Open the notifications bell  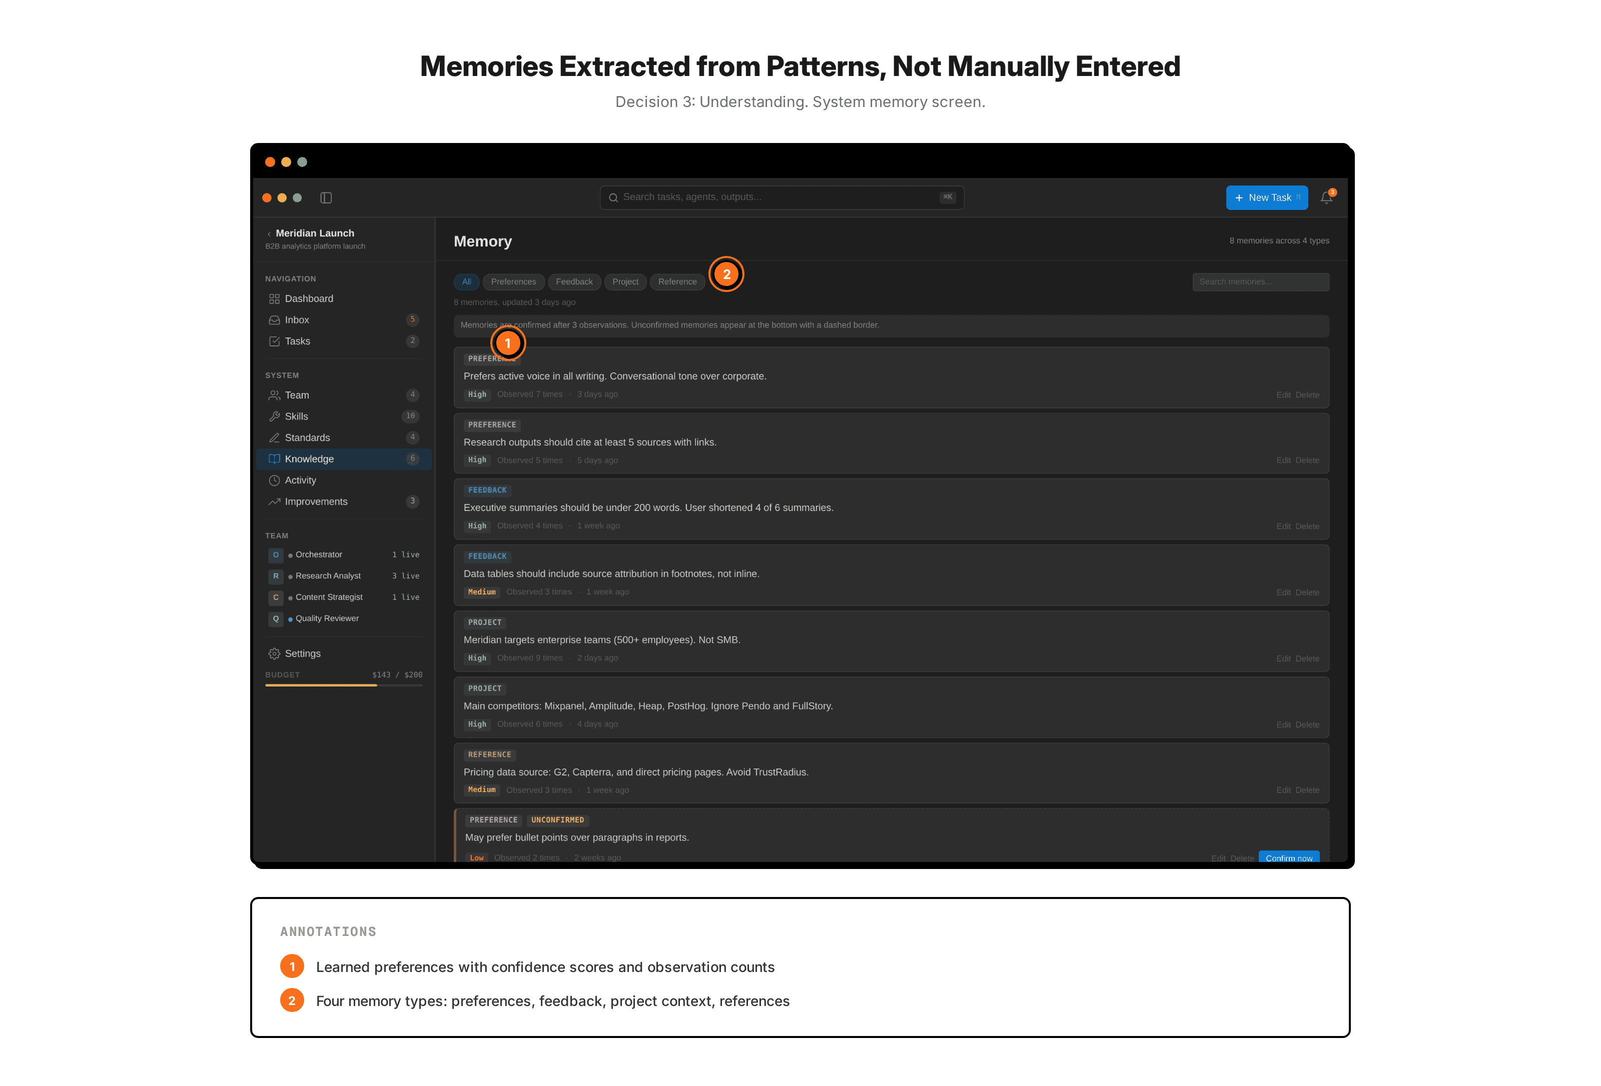click(1326, 197)
